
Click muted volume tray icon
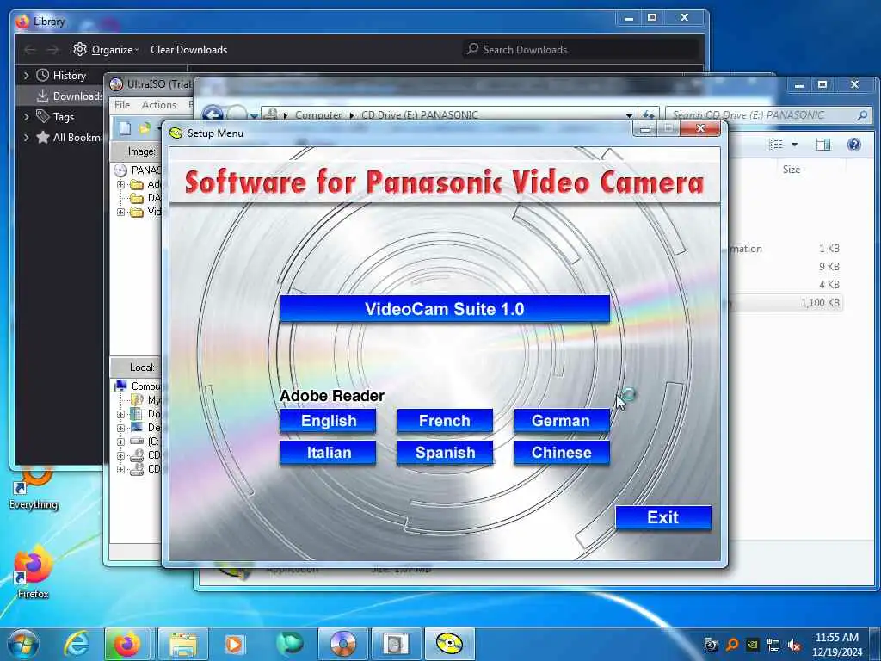[x=794, y=646]
